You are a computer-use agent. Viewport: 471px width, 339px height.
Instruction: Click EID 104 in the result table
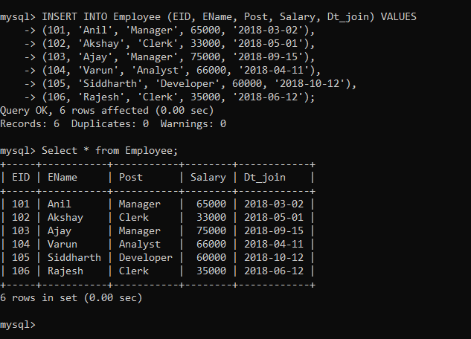[21, 244]
